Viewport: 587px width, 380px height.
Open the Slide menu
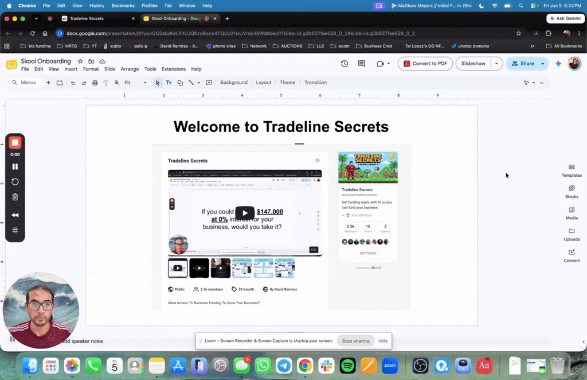109,69
